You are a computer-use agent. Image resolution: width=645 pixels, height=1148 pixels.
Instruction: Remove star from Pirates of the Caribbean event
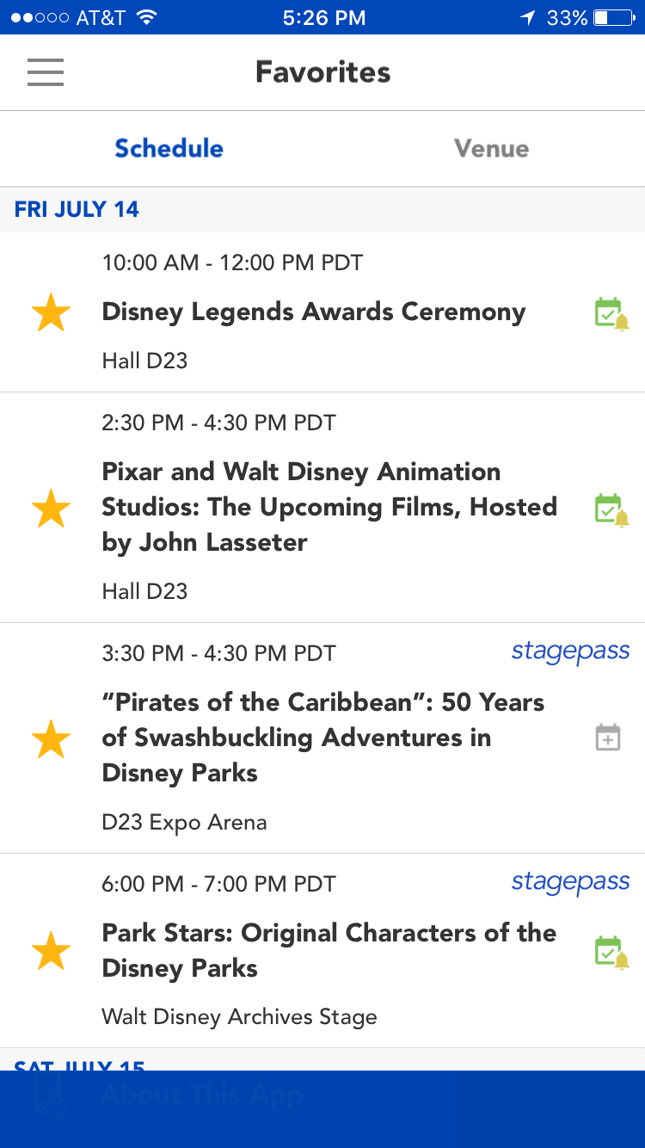[x=51, y=738]
